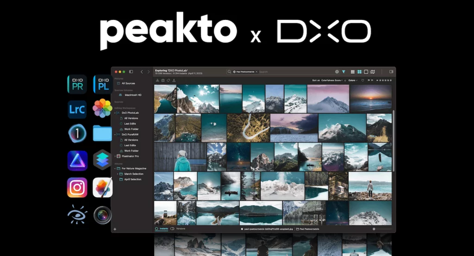Viewport: 474px width, 256px height.
Task: Click the blue stacked layers app icon
Action: pos(102,160)
